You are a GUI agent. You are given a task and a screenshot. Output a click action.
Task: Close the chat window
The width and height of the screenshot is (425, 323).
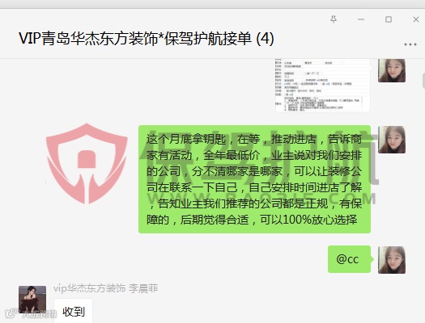coord(416,19)
